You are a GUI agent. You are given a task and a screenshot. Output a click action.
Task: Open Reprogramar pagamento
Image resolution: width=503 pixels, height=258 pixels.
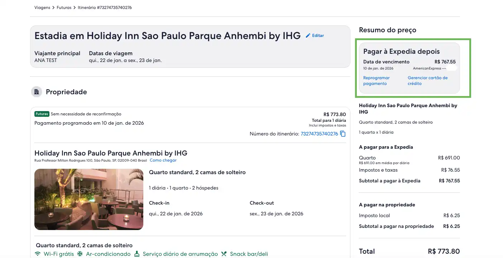(x=376, y=81)
